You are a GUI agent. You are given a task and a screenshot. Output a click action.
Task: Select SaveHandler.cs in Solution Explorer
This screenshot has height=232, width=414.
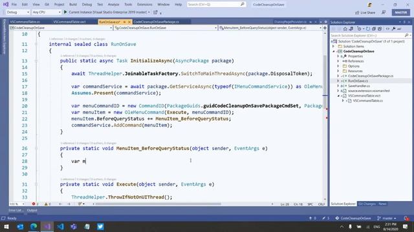click(359, 86)
